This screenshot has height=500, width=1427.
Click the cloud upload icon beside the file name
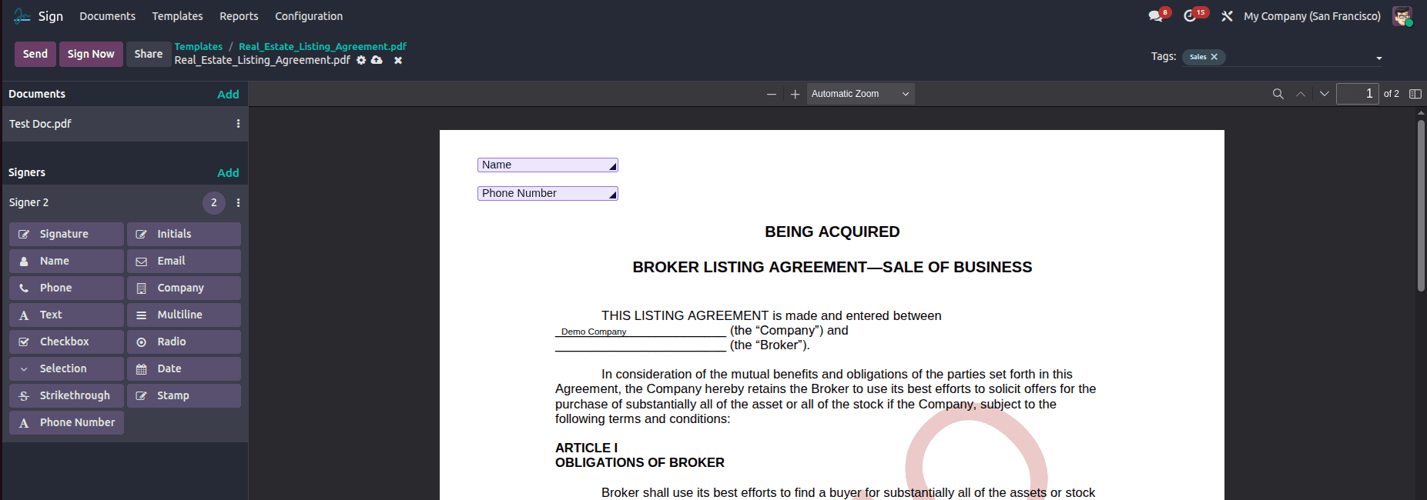[377, 60]
